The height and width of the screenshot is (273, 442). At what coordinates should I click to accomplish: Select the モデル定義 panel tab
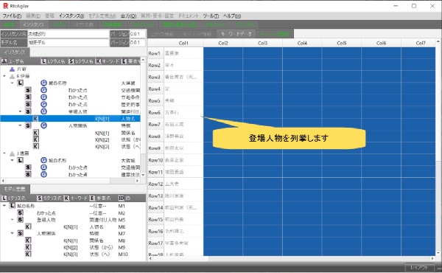coord(15,189)
